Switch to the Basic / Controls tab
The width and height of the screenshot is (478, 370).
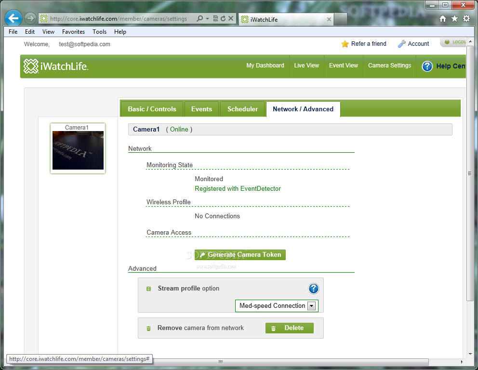[x=152, y=109]
